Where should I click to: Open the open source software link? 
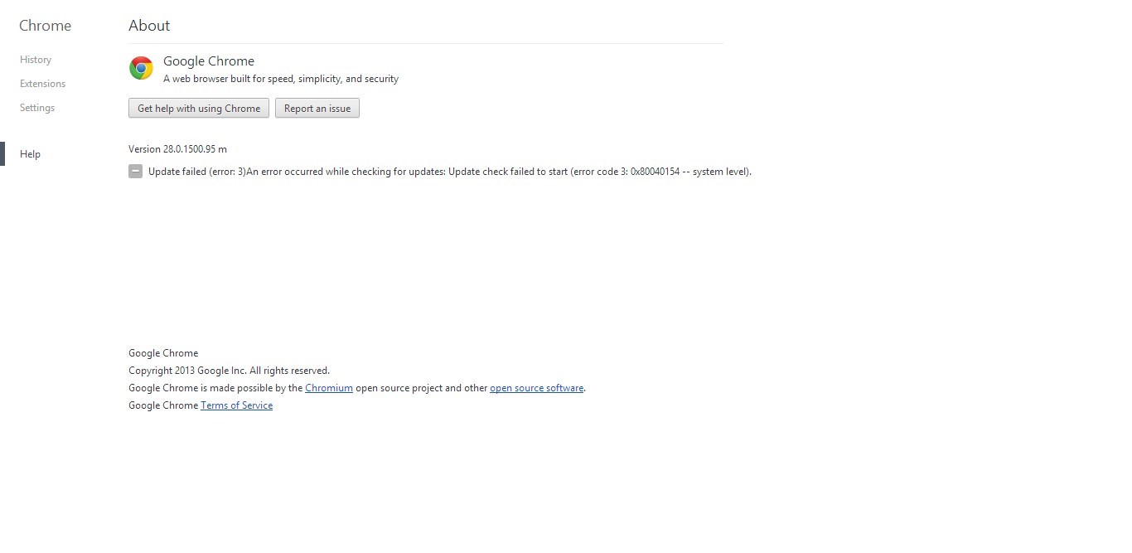point(536,388)
